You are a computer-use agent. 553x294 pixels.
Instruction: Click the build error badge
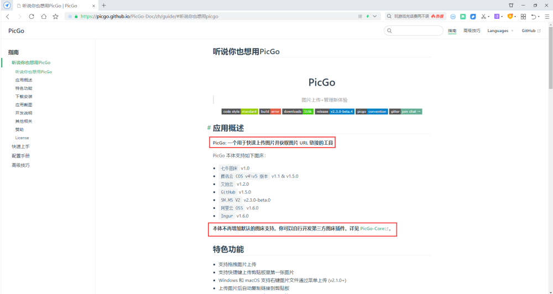click(270, 112)
